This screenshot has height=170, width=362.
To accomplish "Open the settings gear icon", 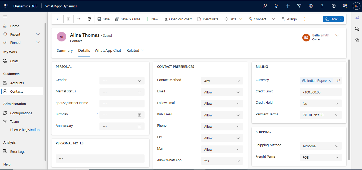I will pos(311,6).
